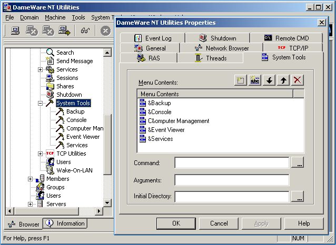Select Backup under System Tools tree
The image size is (336, 245).
(x=75, y=111)
